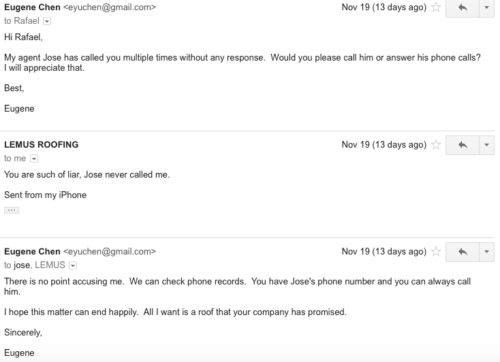
Task: Click Eugene Chen sender name in first email
Action: 32,7
